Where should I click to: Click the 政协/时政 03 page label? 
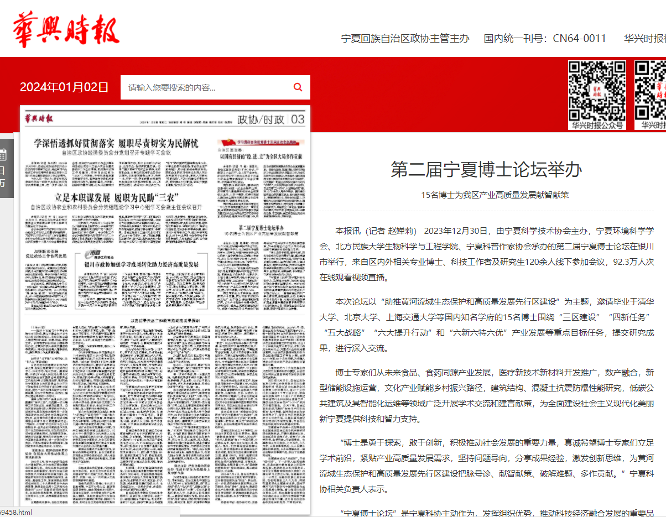pyautogui.click(x=271, y=119)
